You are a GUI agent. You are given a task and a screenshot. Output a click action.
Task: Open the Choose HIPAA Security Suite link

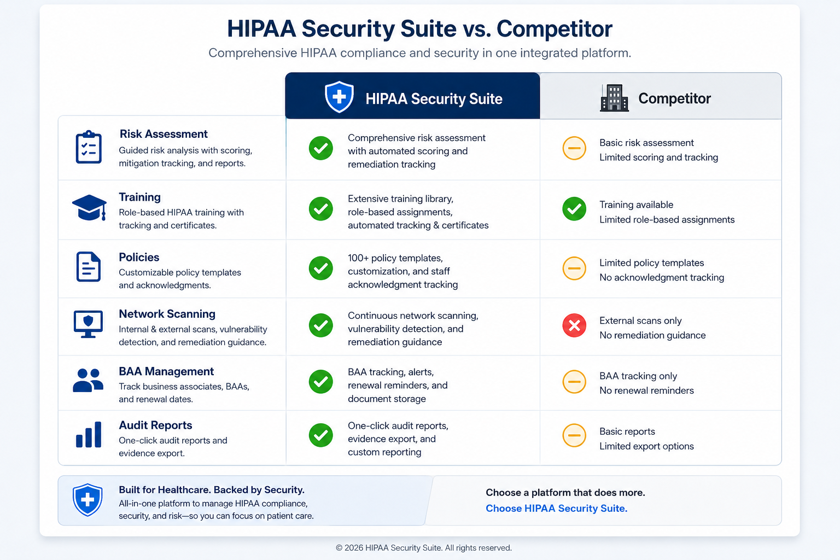point(556,508)
